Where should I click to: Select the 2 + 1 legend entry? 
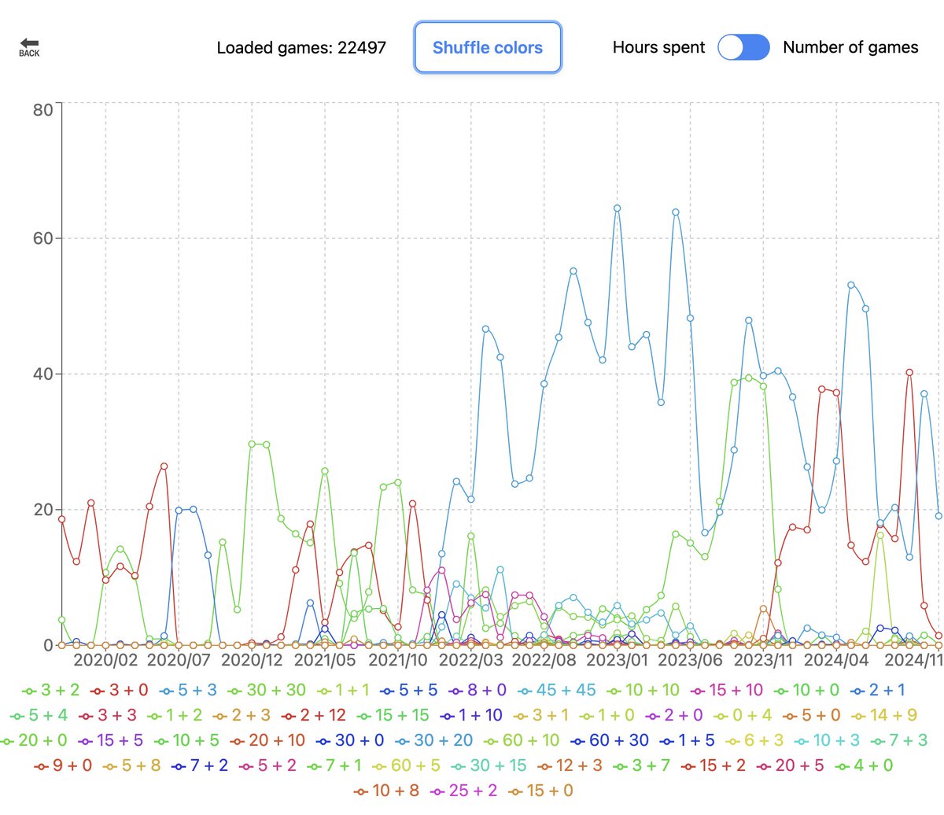[878, 690]
